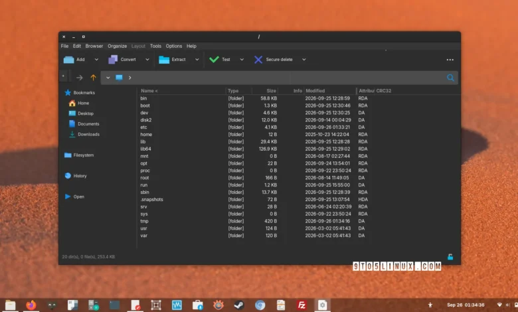The image size is (518, 312).
Task: Click the forward navigation arrow
Action: click(x=79, y=78)
